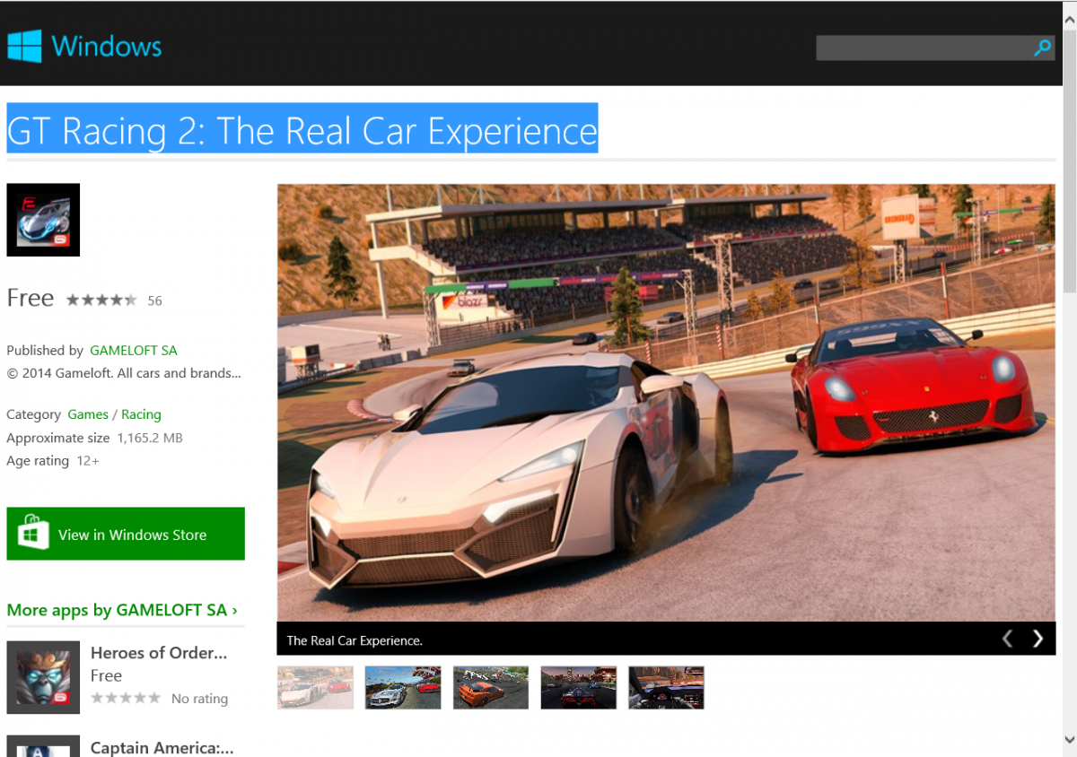Select the second screenshot thumbnail
Viewport: 1077px width, 757px height.
(403, 687)
